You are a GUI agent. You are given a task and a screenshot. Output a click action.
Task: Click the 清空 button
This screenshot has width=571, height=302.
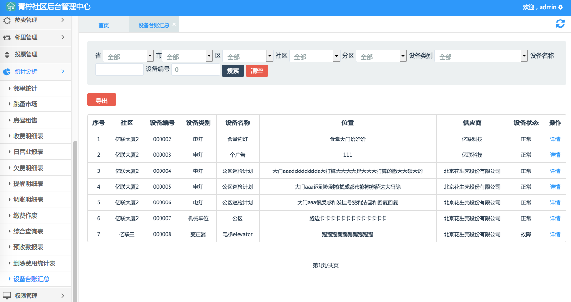[257, 70]
